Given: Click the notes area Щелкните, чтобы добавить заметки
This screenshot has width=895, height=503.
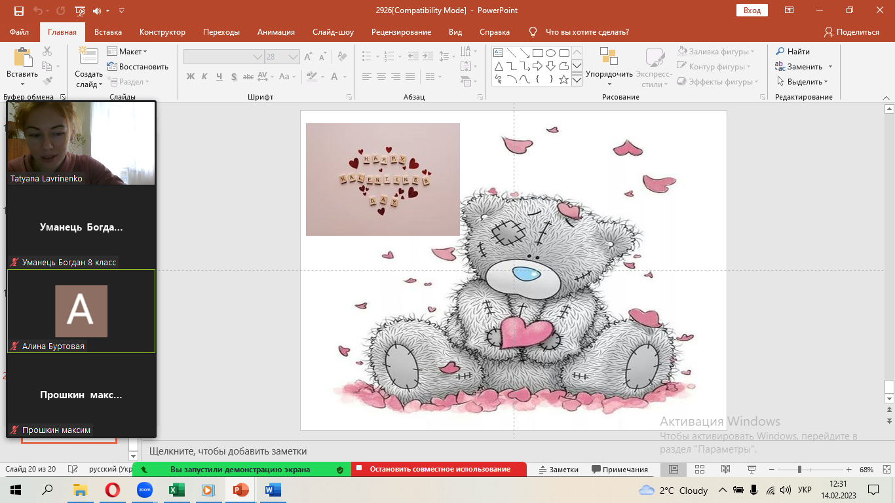Looking at the screenshot, I should 228,451.
